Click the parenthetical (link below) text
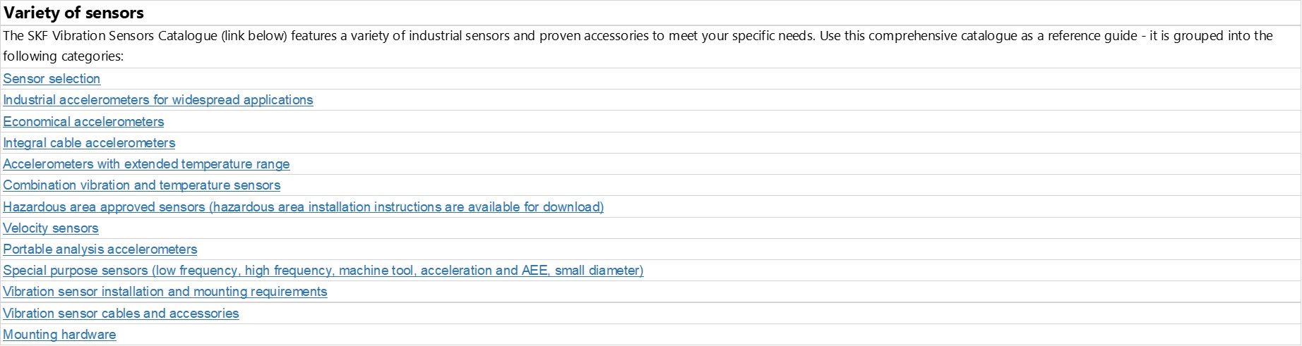This screenshot has width=1302, height=346. click(x=254, y=36)
